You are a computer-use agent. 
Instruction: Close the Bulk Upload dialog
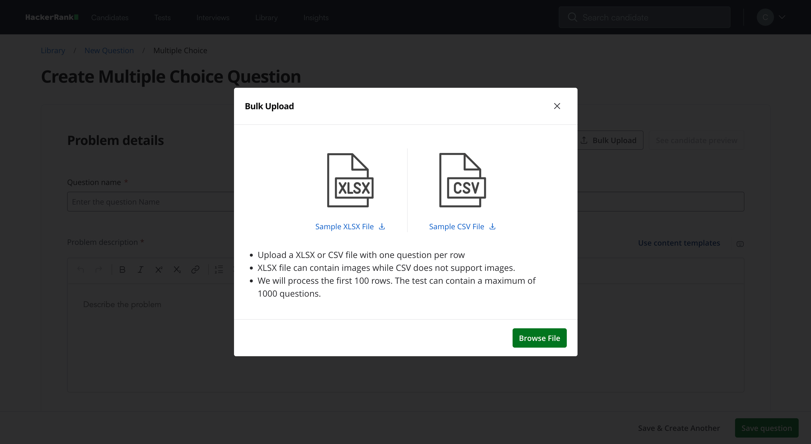(557, 106)
